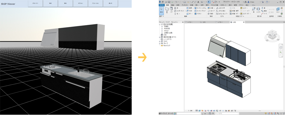This screenshot has height=115, width=285.
Task: Select 凡例 in the project browser
Action: [x=165, y=35]
